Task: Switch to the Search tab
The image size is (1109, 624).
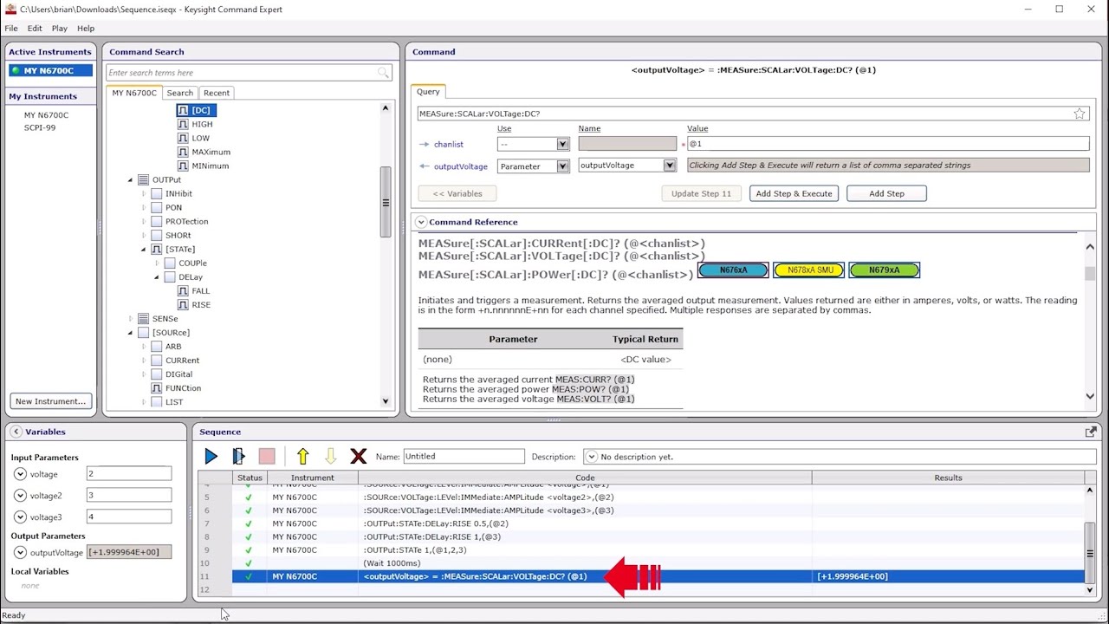Action: point(180,93)
